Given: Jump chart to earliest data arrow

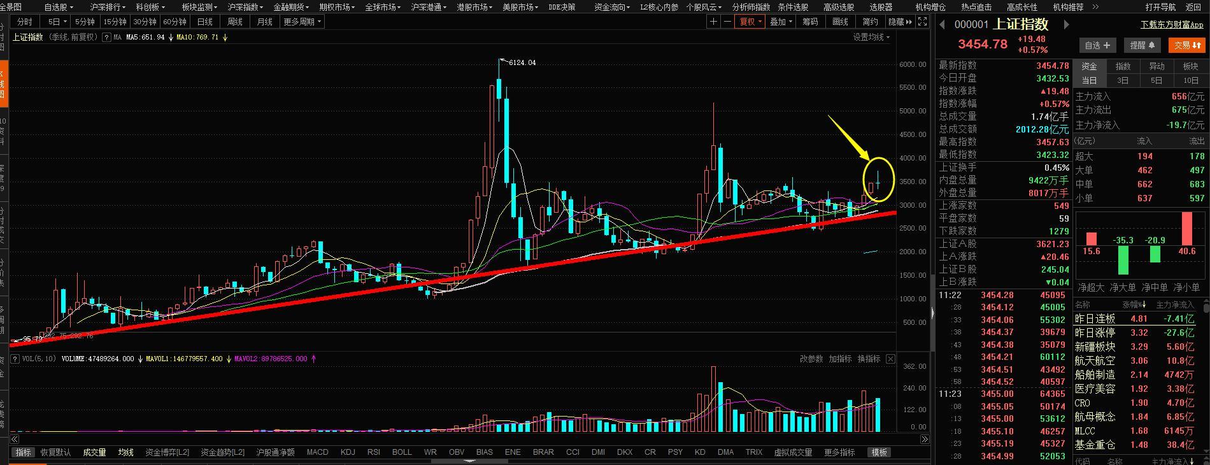Looking at the screenshot, I should [x=14, y=439].
